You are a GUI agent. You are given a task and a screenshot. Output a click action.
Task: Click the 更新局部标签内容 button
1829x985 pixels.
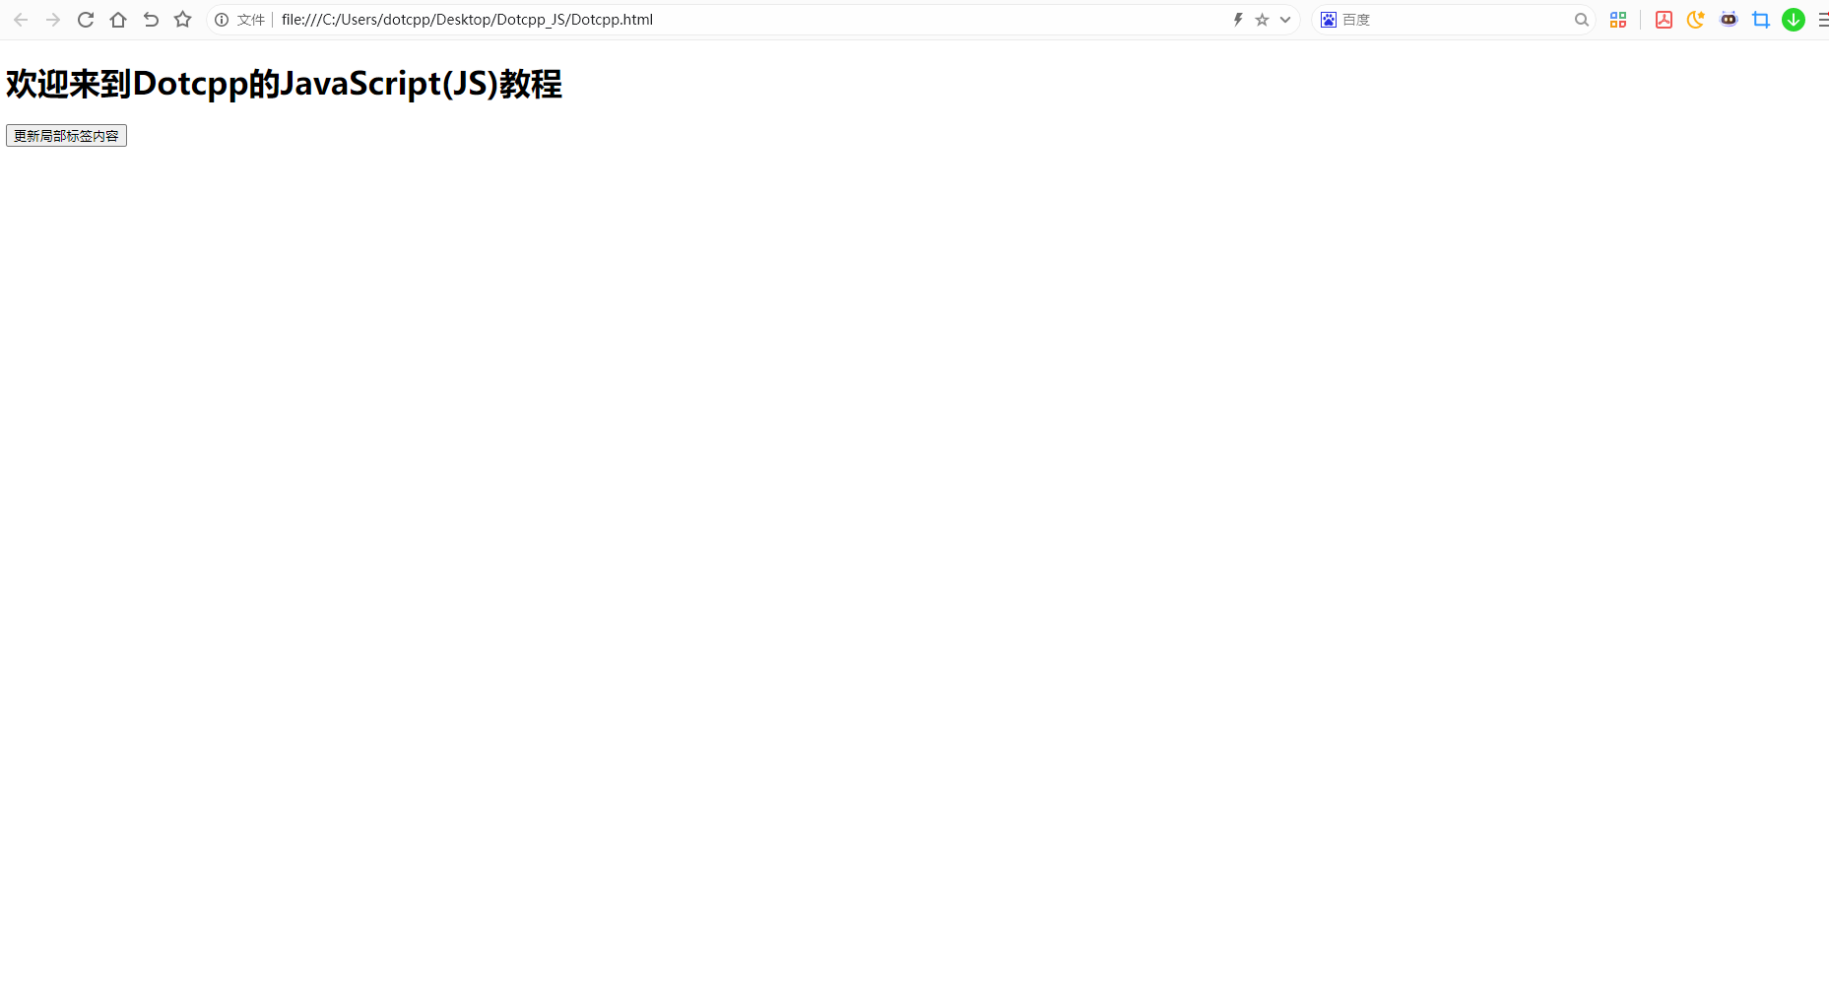[x=66, y=135]
